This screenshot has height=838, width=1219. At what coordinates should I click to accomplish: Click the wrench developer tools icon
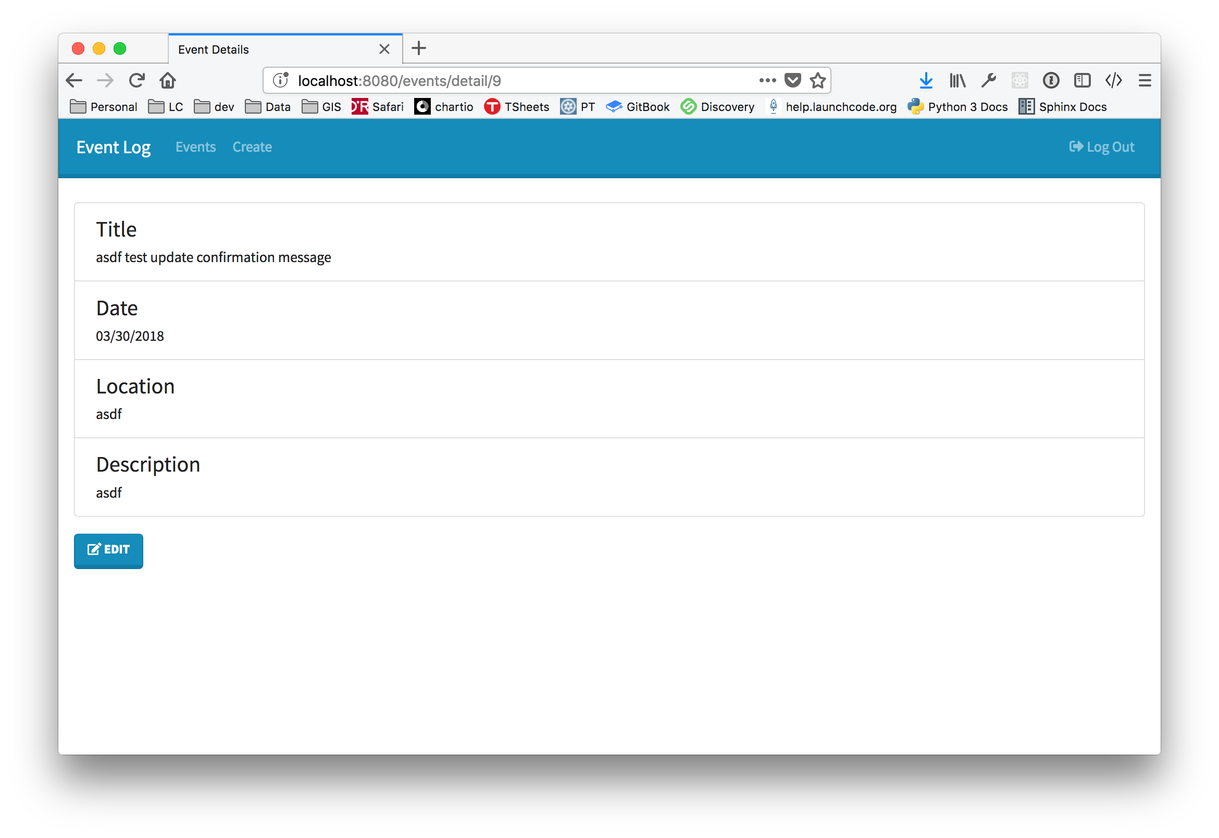989,80
